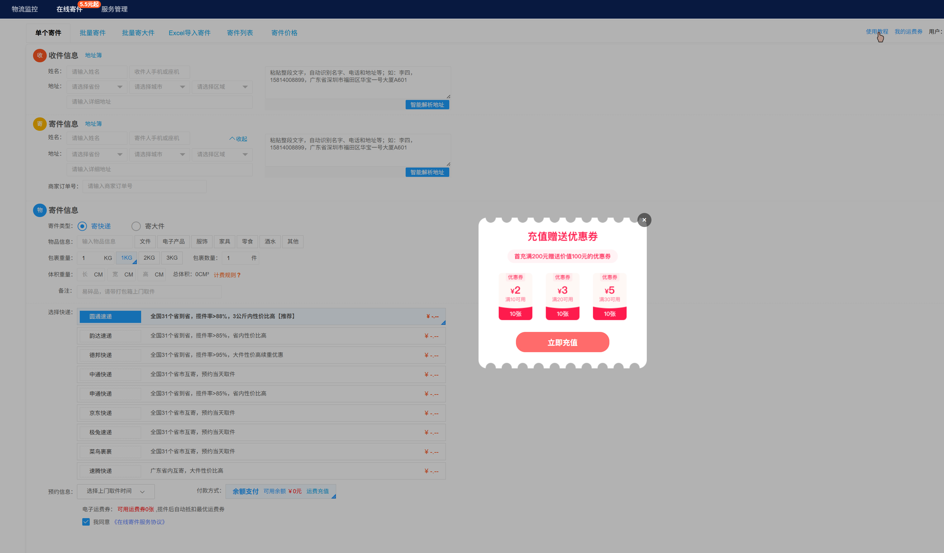Image resolution: width=944 pixels, height=553 pixels.
Task: Close the coupon recharge popup
Action: [x=644, y=220]
